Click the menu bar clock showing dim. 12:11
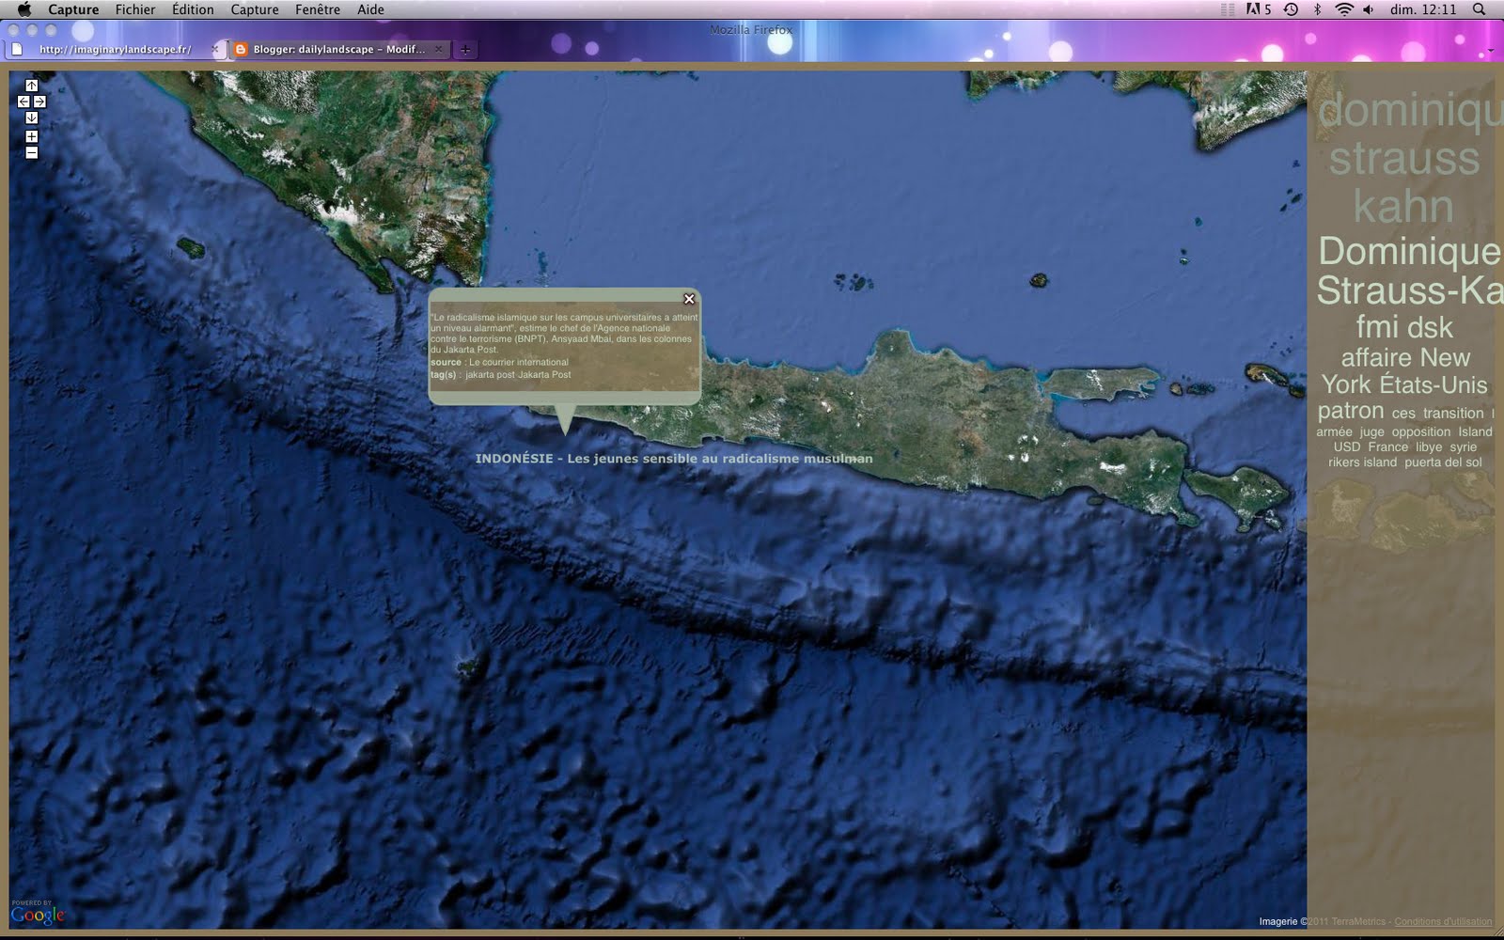Viewport: 1504px width, 940px height. click(1423, 9)
